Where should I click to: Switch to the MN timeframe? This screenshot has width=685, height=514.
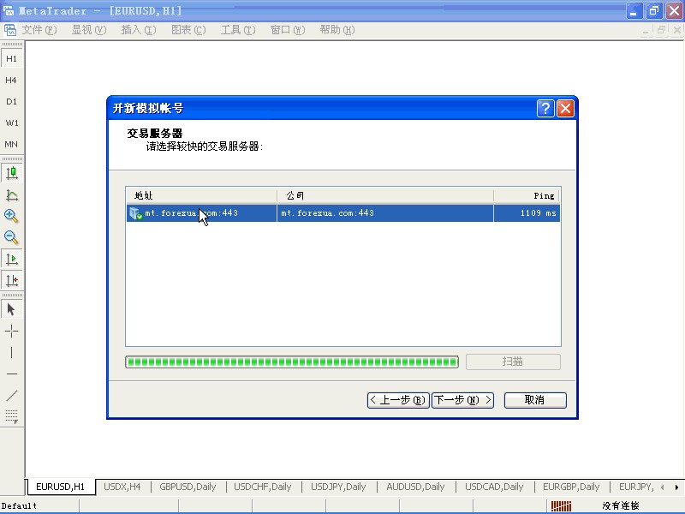click(x=11, y=144)
